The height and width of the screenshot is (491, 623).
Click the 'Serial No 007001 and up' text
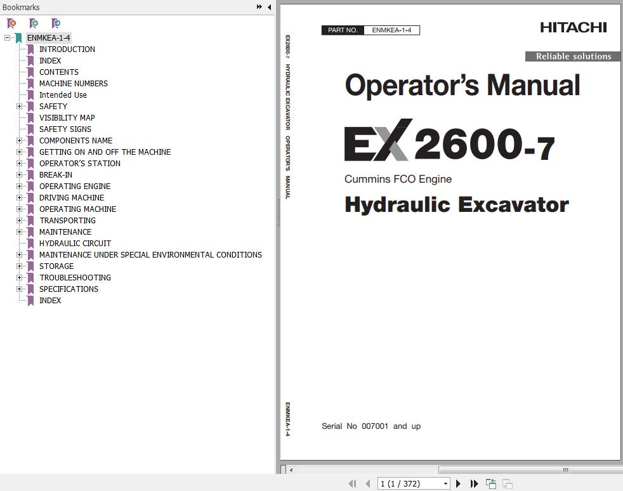coord(371,426)
